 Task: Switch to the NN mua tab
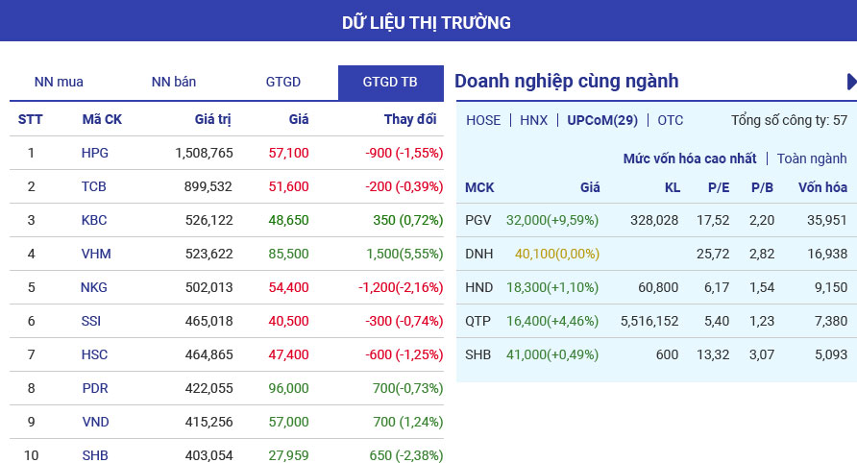tap(59, 82)
